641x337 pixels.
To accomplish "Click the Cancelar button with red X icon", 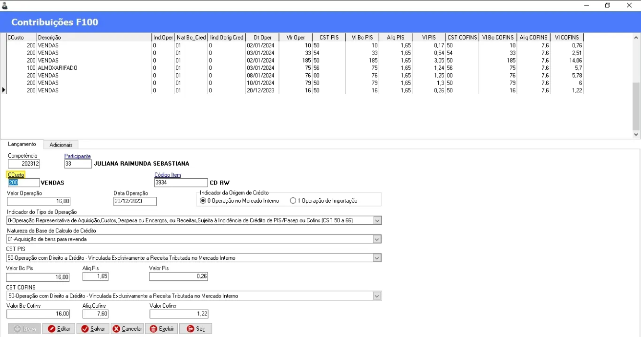I will tap(127, 329).
